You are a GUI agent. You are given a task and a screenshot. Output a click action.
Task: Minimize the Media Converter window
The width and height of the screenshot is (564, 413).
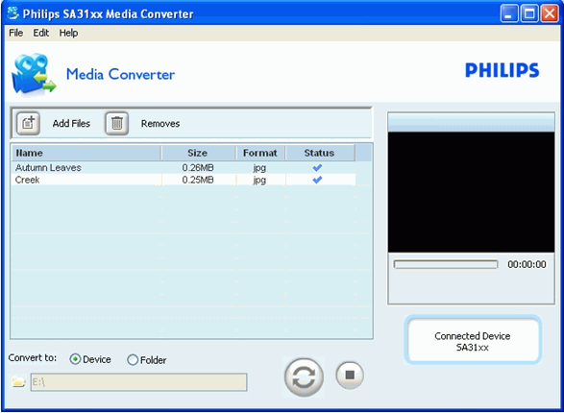[x=509, y=13]
